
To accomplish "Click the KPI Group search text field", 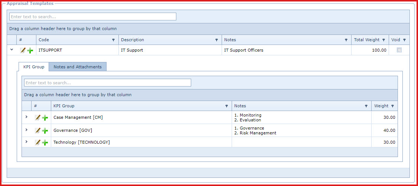I will click(x=107, y=83).
